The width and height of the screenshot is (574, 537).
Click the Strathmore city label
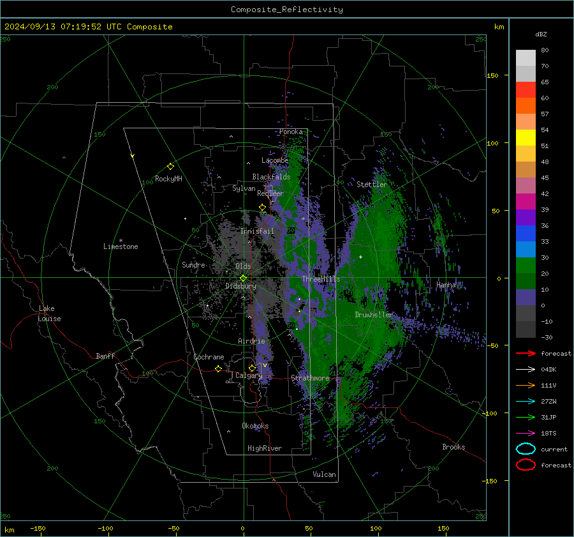coord(310,378)
